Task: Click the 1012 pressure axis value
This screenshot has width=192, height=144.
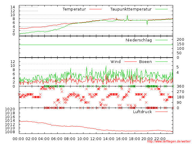Action: pos(10,124)
